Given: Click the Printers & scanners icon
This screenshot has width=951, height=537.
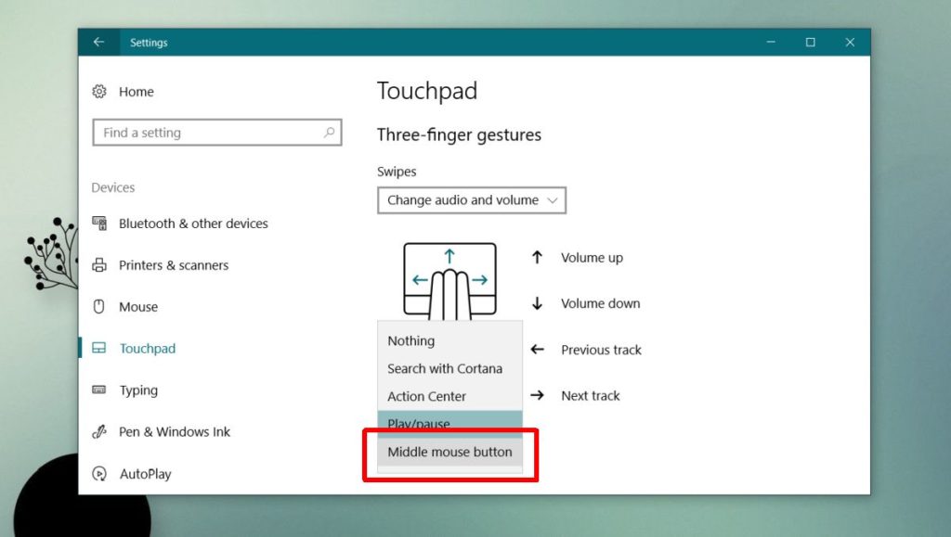Looking at the screenshot, I should (99, 265).
